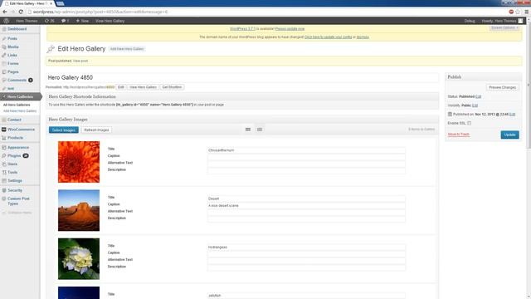Viewport: 531px width, 299px height.
Task: Open the Forms sidebar menu
Action: pyautogui.click(x=13, y=63)
